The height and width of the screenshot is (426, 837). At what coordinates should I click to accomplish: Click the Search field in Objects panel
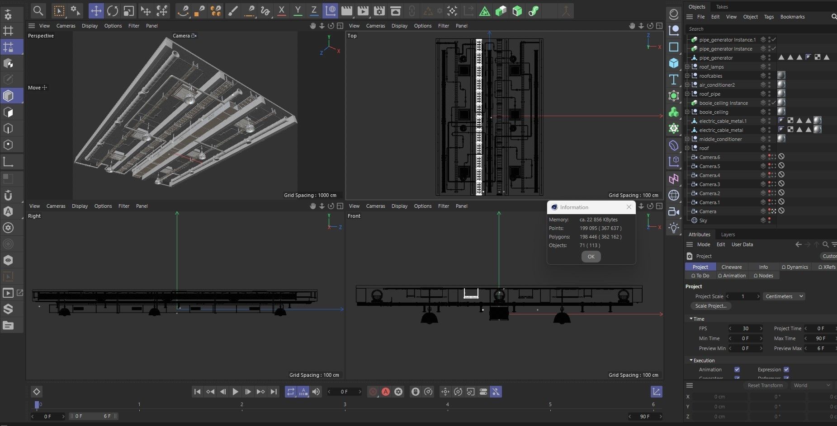(761, 29)
